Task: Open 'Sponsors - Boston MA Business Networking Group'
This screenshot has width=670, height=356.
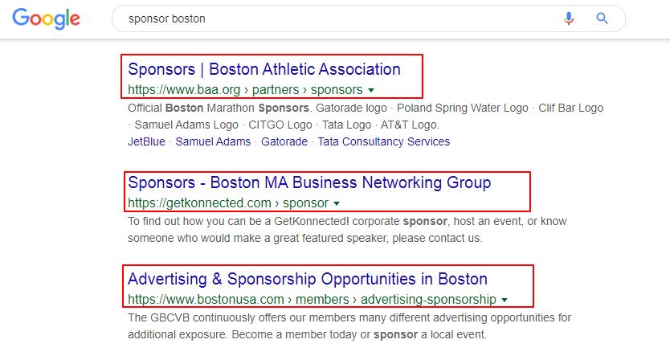Action: tap(309, 182)
